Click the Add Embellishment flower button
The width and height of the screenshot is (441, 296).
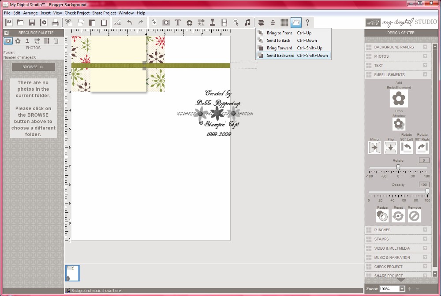click(x=399, y=99)
